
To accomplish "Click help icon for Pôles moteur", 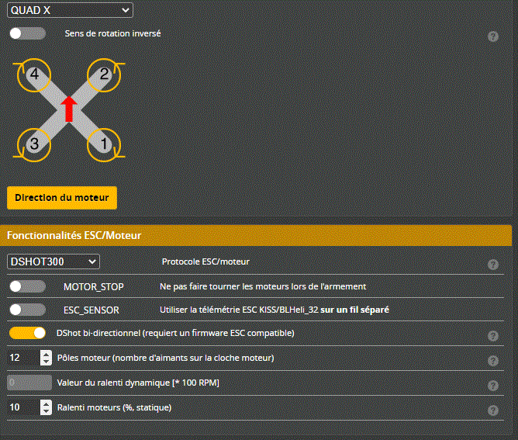I will 492,361.
